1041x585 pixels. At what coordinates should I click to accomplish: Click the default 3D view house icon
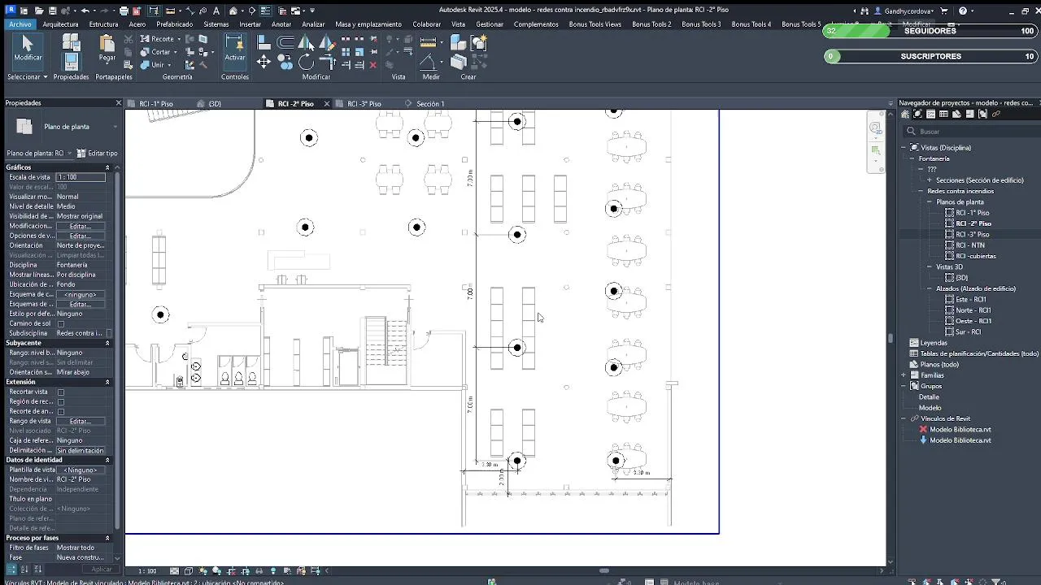click(233, 11)
